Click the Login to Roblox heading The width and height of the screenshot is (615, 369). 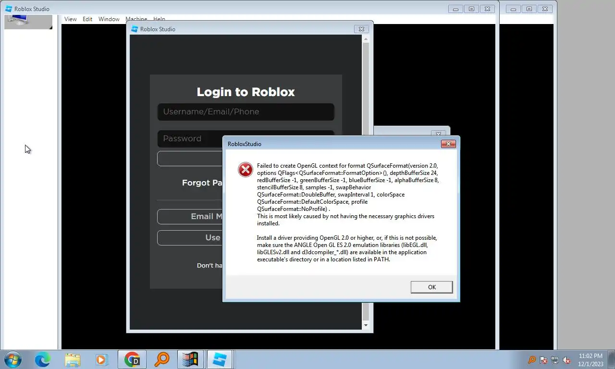click(x=246, y=92)
